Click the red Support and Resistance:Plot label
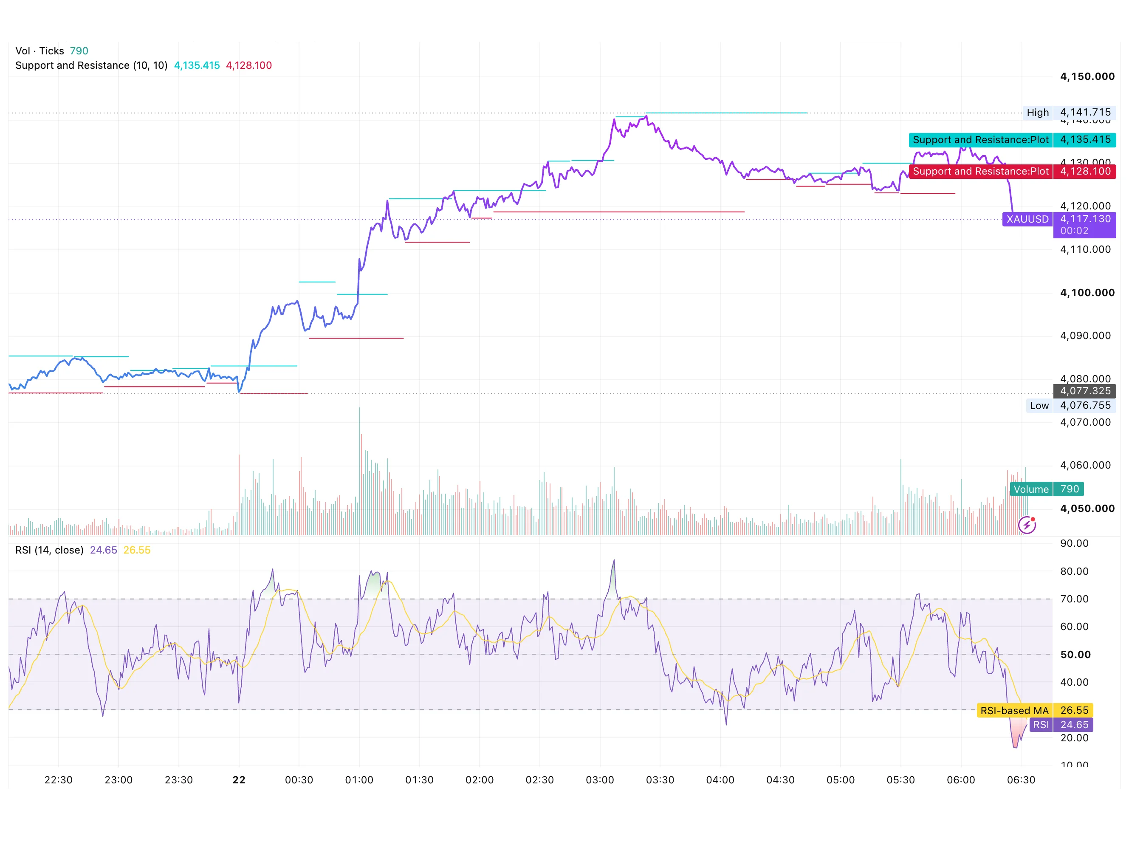This screenshot has width=1129, height=842. coord(980,171)
